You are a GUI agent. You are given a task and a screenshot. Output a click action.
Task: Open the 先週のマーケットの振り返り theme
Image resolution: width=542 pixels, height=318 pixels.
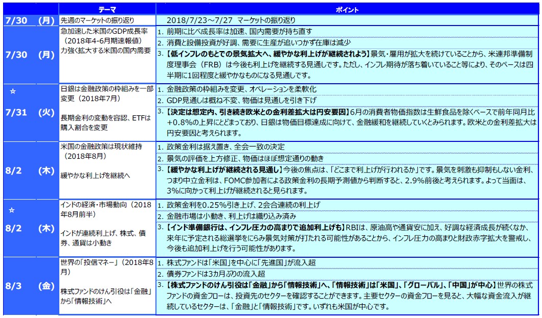pyautogui.click(x=97, y=20)
